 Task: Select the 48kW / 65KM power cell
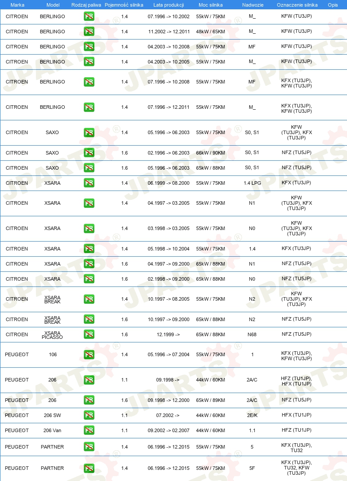click(x=211, y=32)
